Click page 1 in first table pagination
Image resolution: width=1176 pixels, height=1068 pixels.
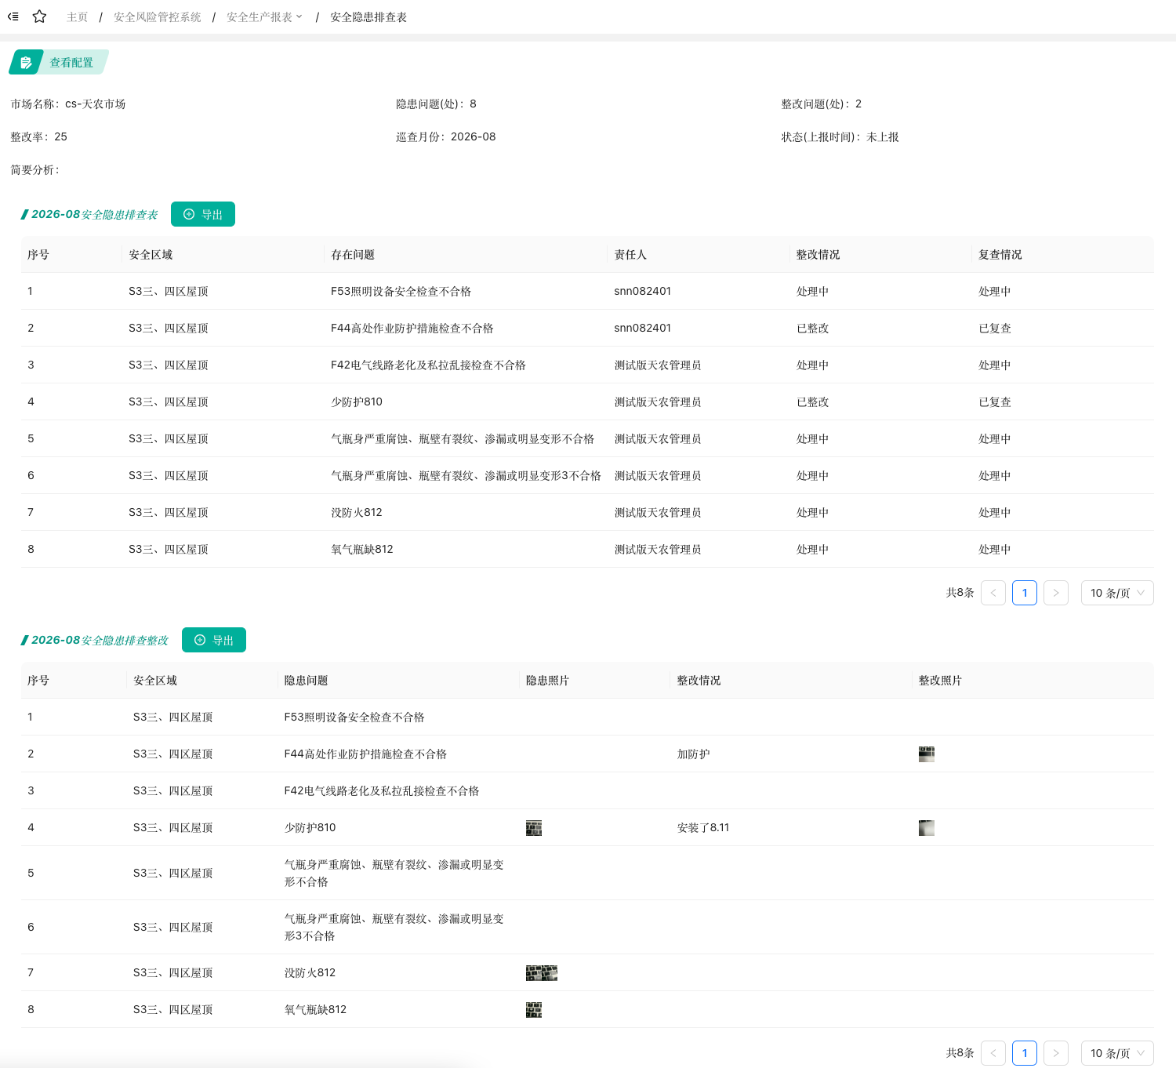(1025, 593)
